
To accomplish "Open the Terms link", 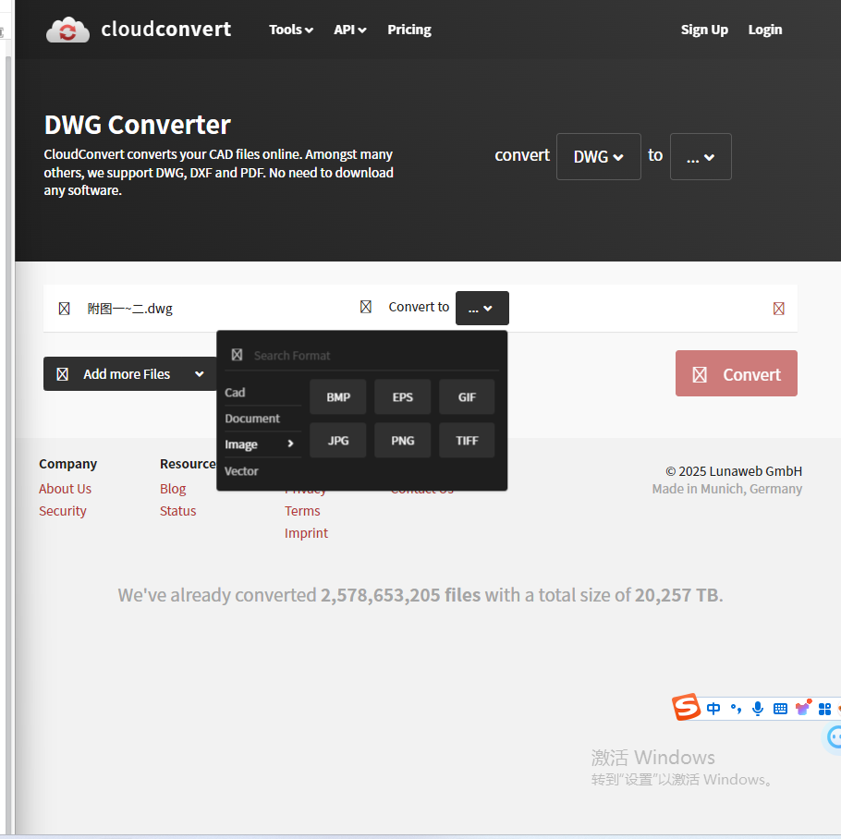I will click(x=302, y=511).
